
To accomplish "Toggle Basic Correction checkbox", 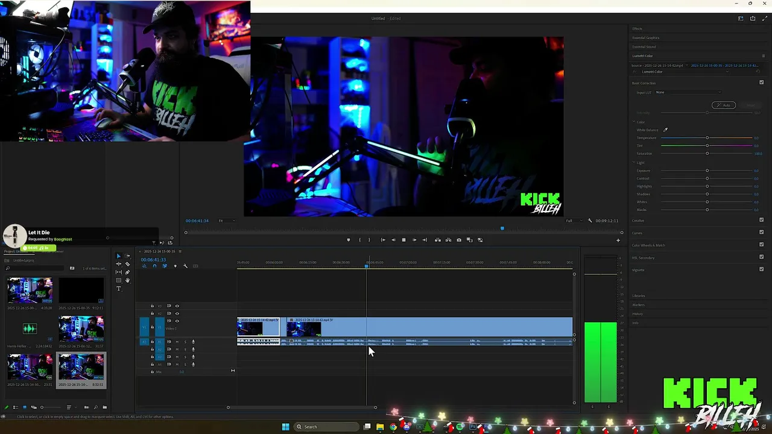I will point(761,83).
